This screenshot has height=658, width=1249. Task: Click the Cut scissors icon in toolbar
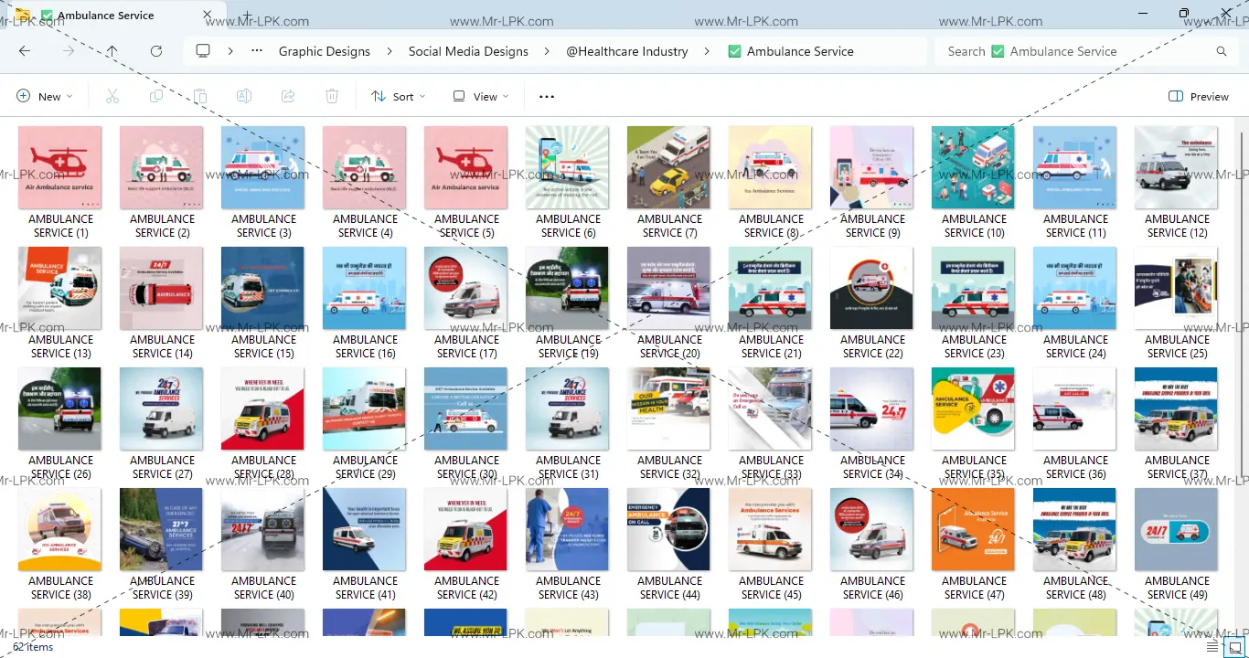[x=112, y=97]
